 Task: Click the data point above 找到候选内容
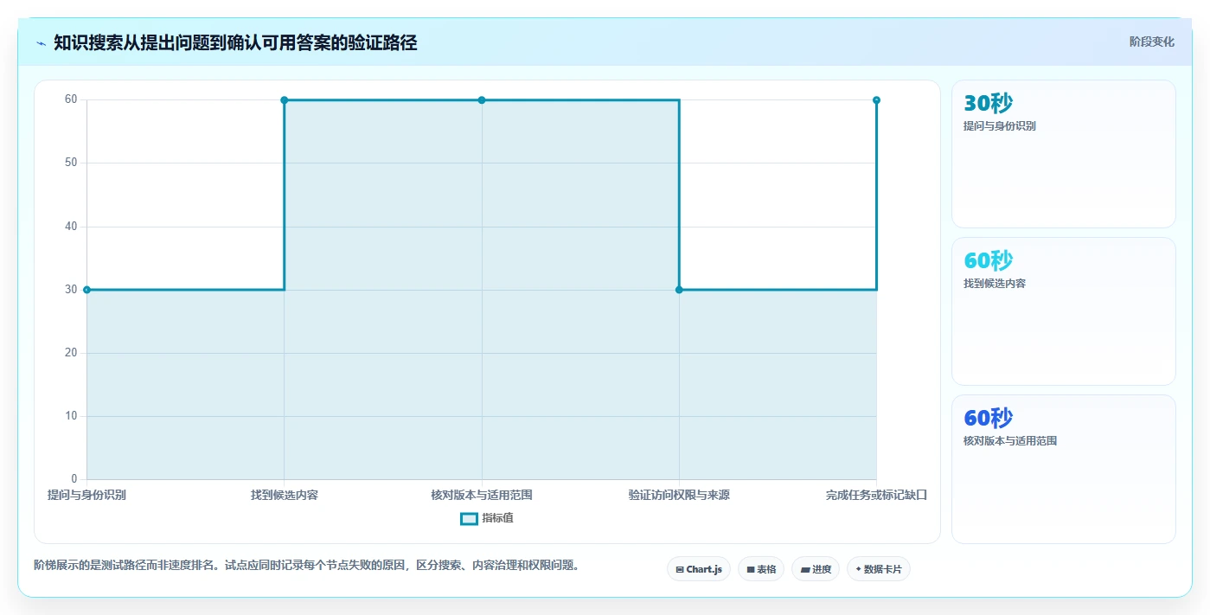[x=284, y=100]
